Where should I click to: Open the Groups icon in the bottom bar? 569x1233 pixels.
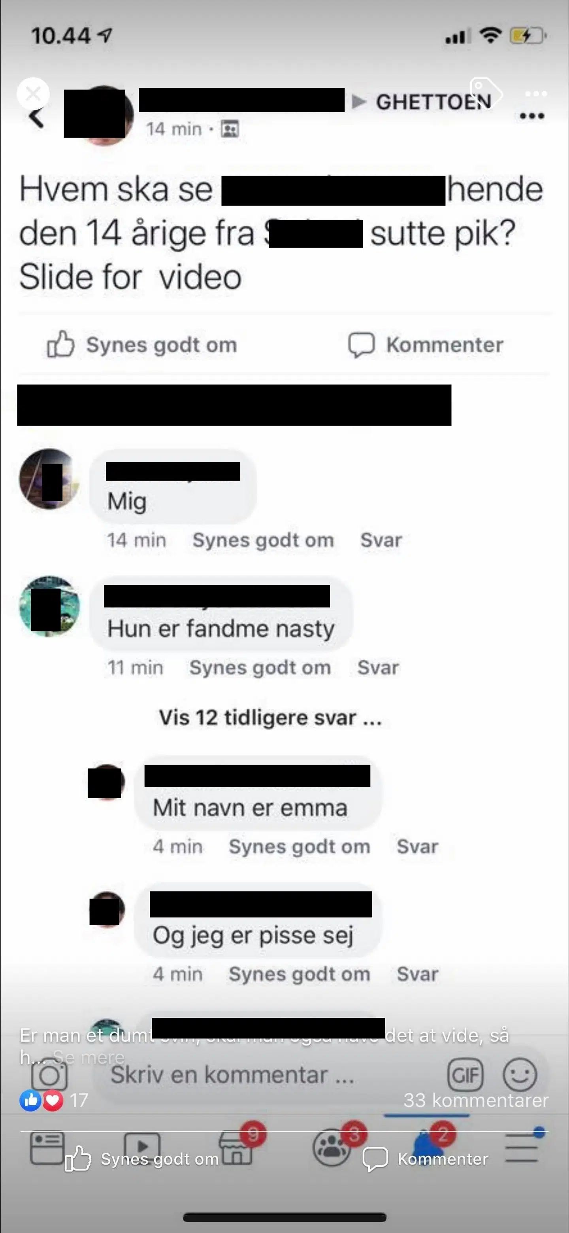331,1148
